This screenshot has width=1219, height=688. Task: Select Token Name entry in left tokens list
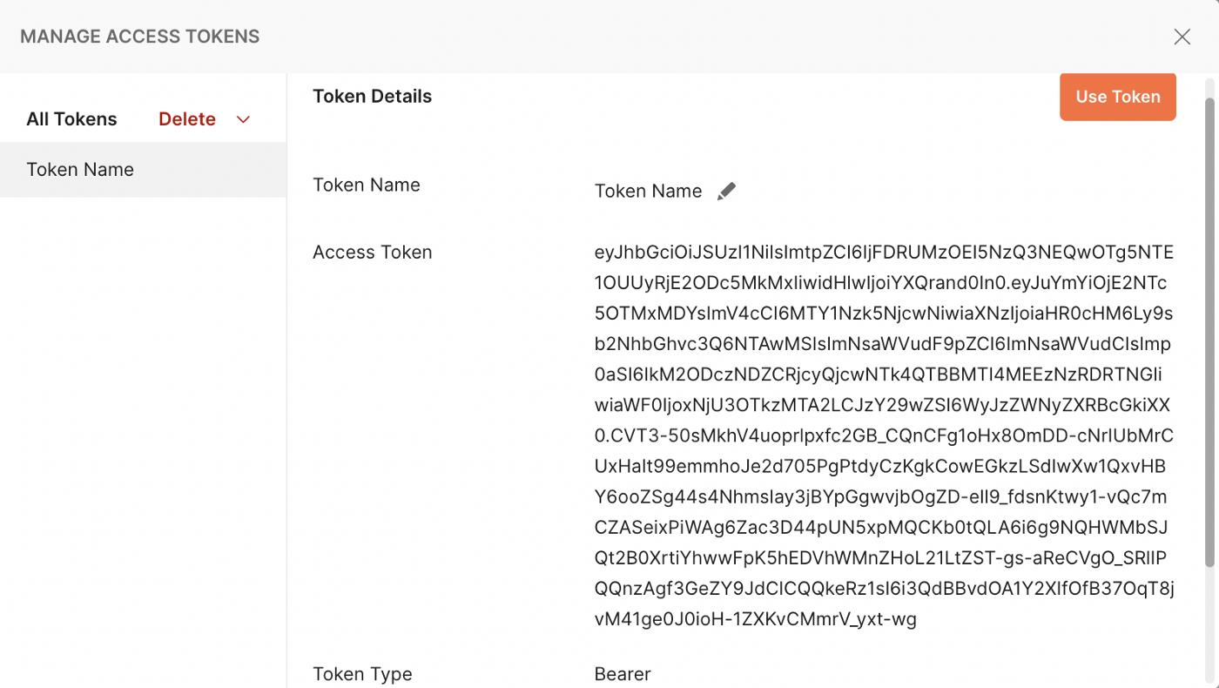[143, 170]
